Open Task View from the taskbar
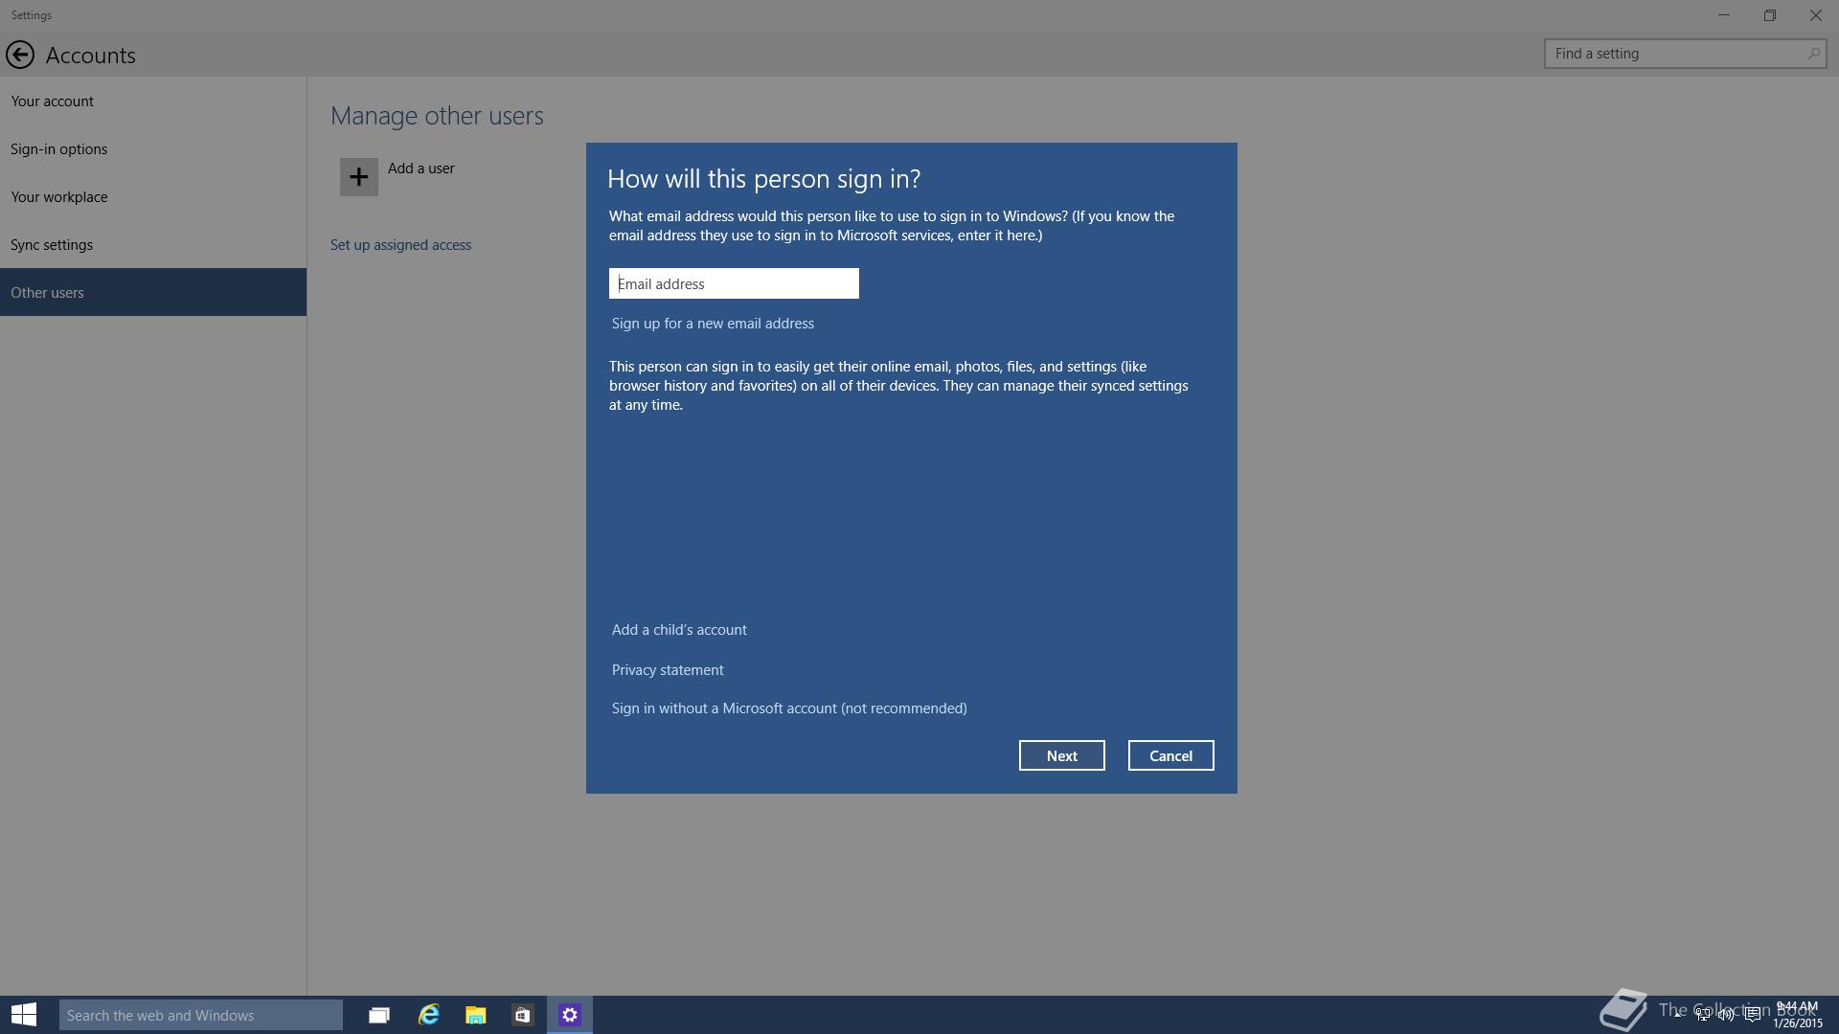 click(x=379, y=1015)
